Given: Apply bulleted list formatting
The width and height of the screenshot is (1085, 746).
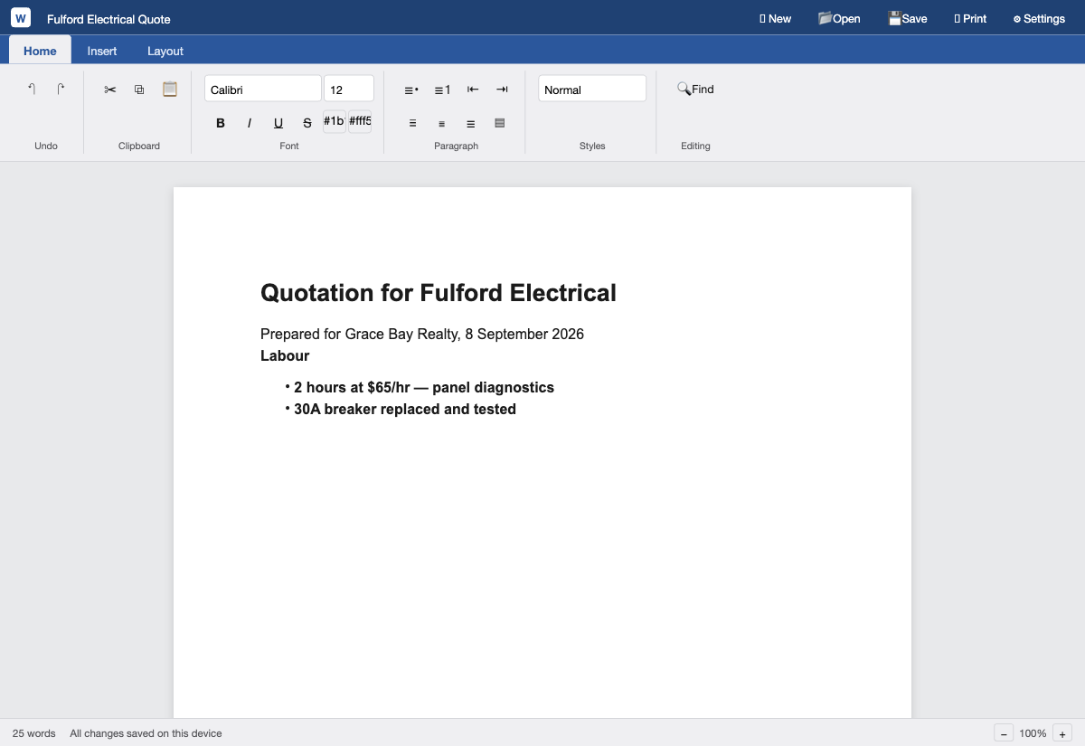Looking at the screenshot, I should tap(411, 89).
